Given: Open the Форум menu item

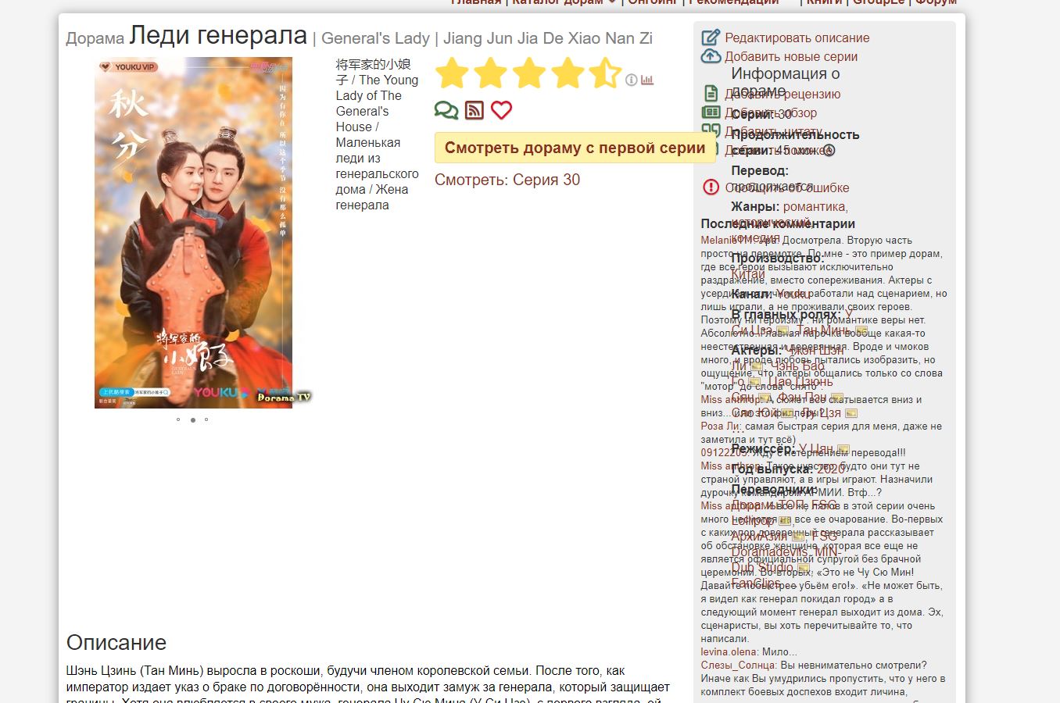Looking at the screenshot, I should tap(936, 2).
